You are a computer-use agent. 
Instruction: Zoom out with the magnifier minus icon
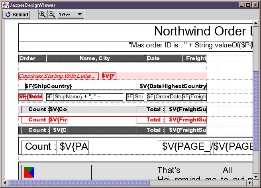(x=52, y=14)
